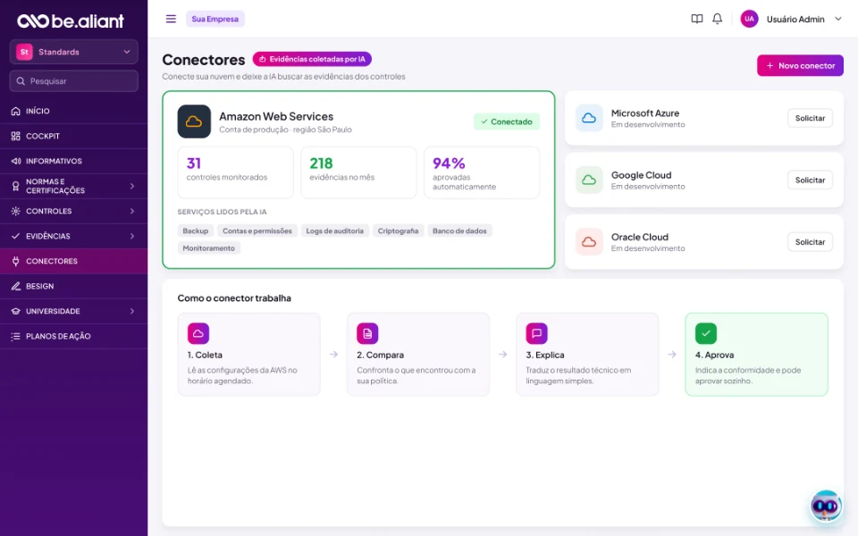The image size is (858, 536).
Task: Click the Oracle Cloud icon
Action: pyautogui.click(x=589, y=242)
